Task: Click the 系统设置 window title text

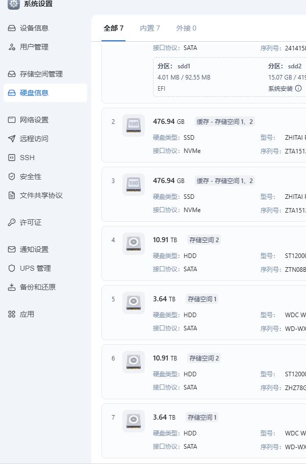Action: point(38,4)
